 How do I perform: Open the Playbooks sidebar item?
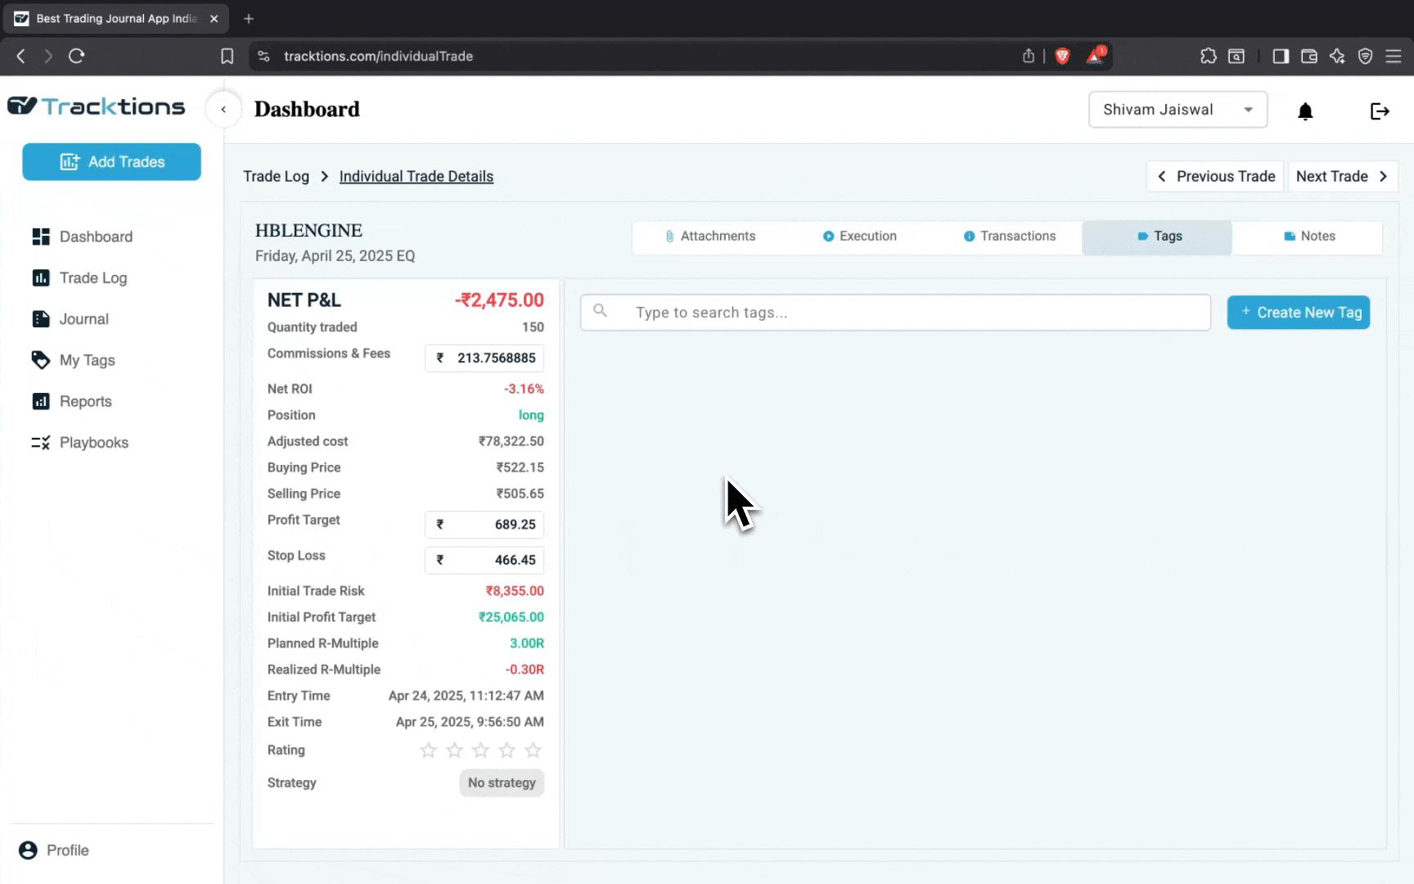click(93, 443)
